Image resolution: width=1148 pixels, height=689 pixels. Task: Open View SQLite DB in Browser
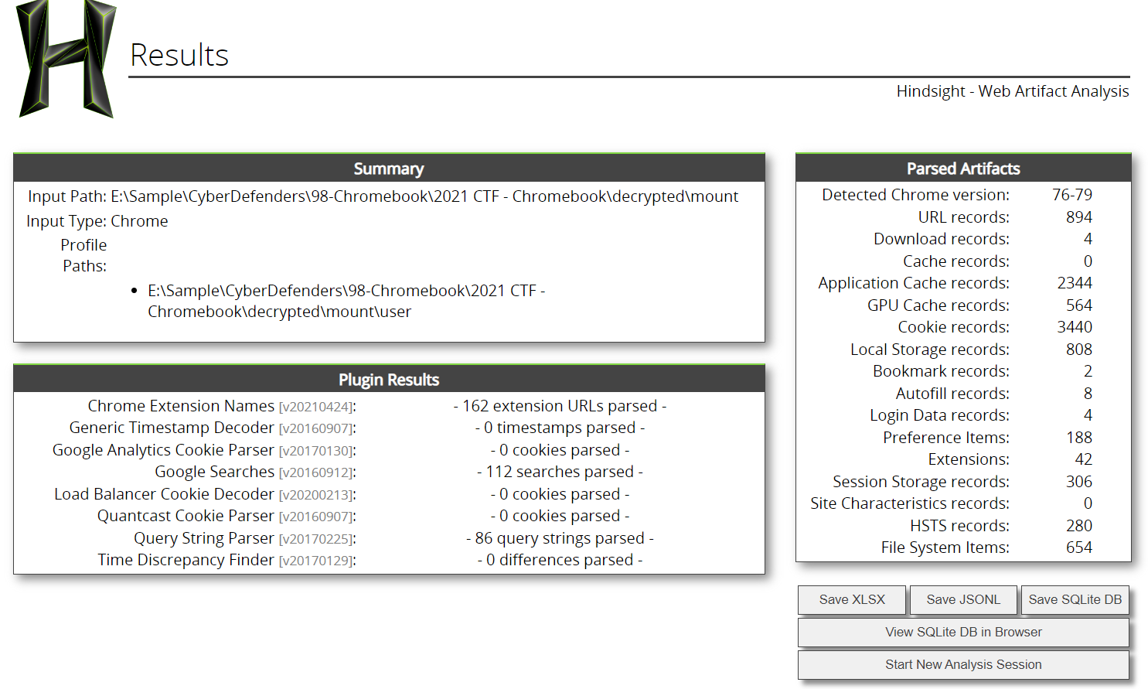coord(963,633)
